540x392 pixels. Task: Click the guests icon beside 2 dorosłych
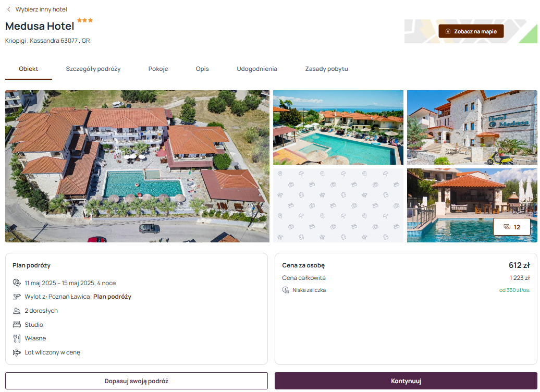(x=17, y=311)
